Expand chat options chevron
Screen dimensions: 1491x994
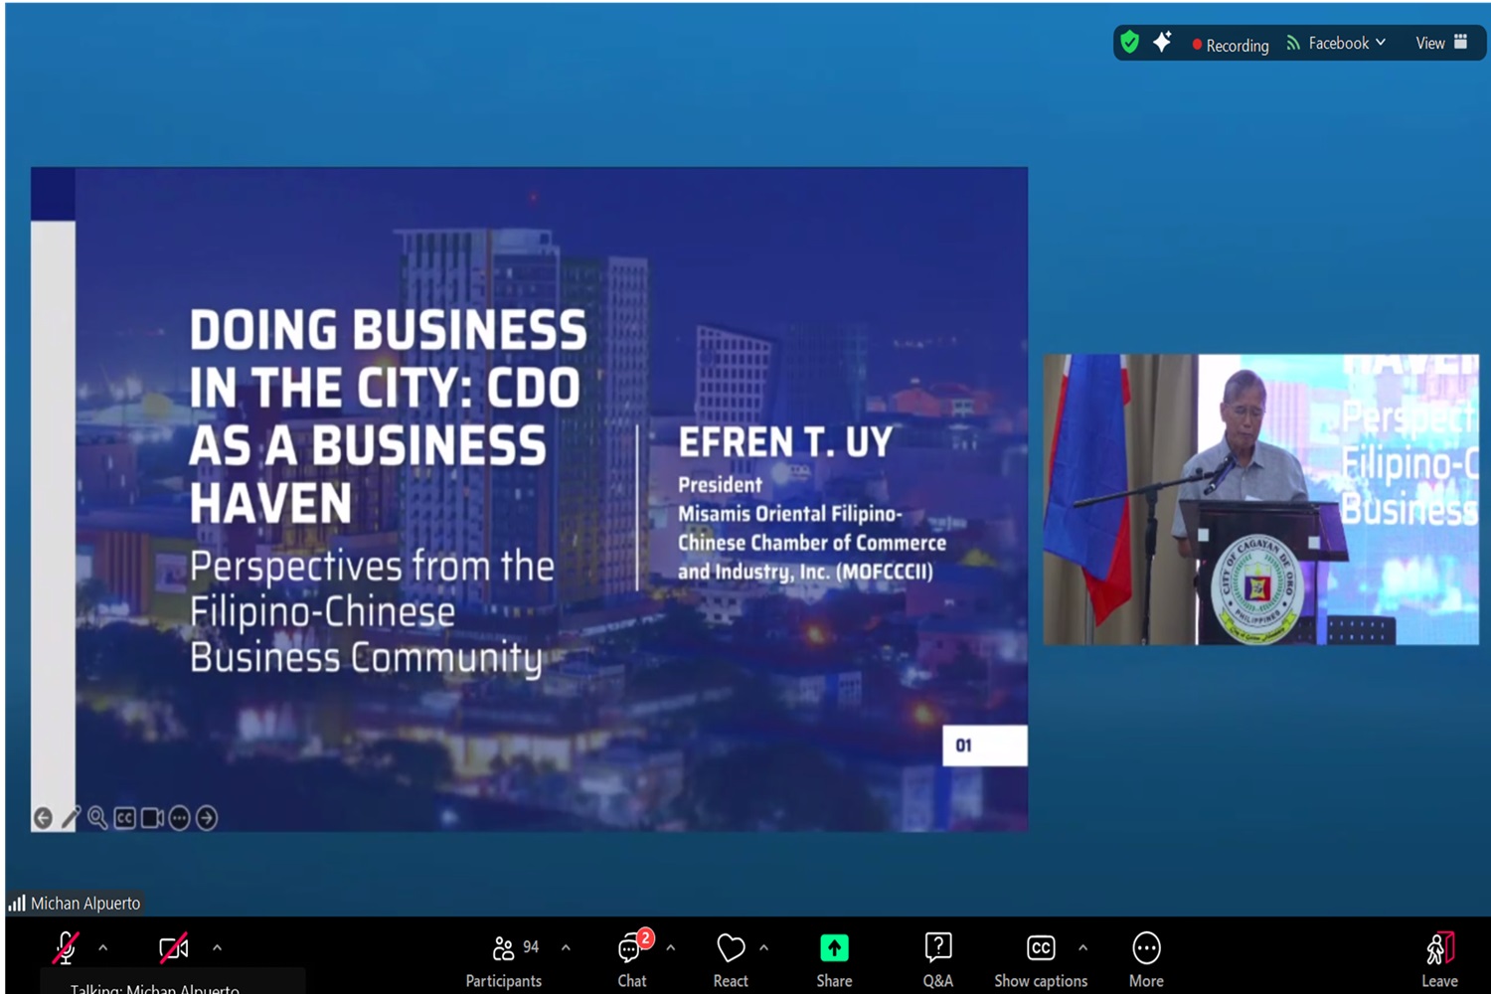click(671, 948)
